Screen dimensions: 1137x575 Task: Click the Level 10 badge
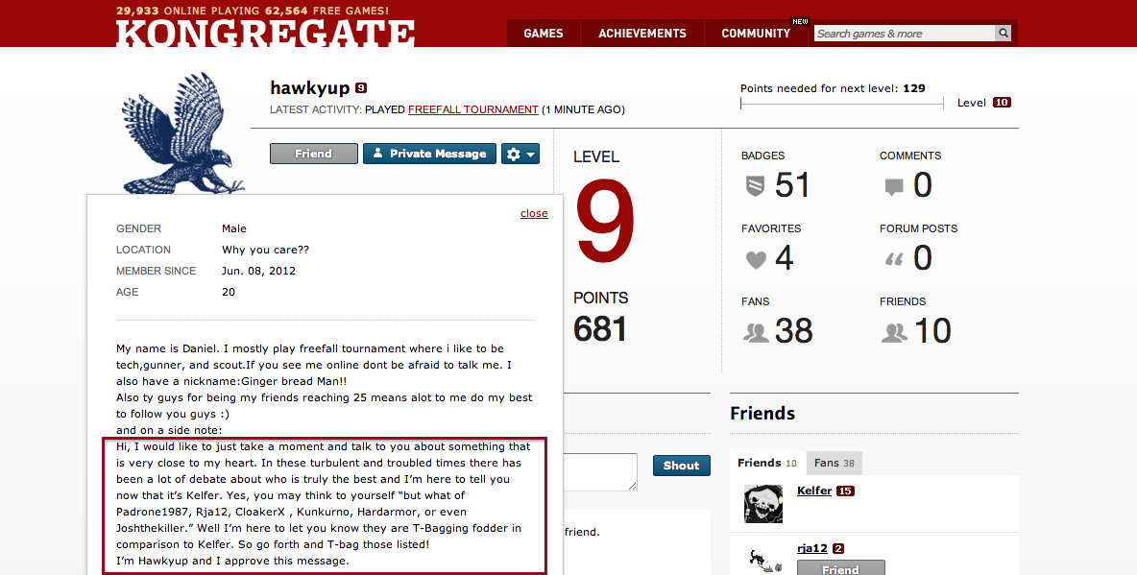(x=1002, y=103)
